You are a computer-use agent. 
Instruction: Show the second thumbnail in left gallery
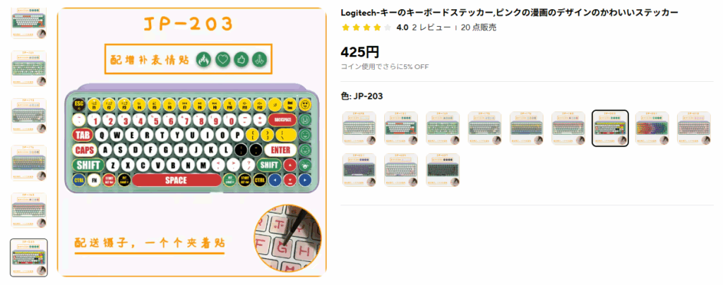[x=29, y=68]
